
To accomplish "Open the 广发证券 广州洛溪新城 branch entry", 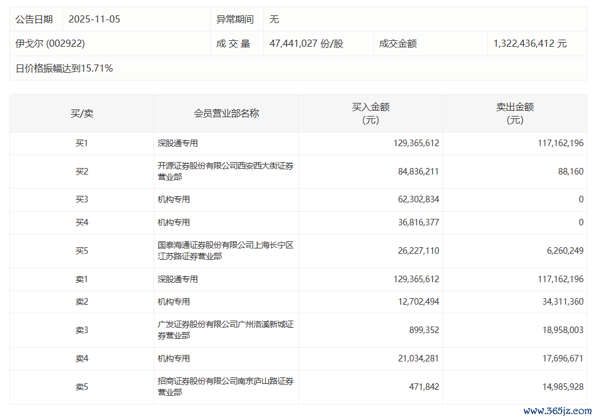I will [225, 330].
